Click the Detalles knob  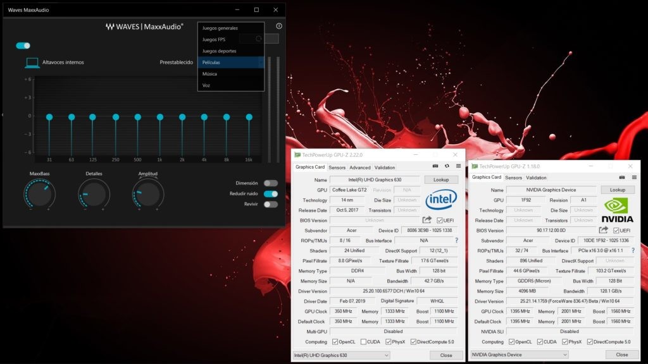94,194
